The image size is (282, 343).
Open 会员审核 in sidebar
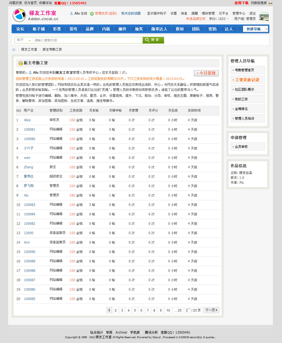[x=248, y=147]
